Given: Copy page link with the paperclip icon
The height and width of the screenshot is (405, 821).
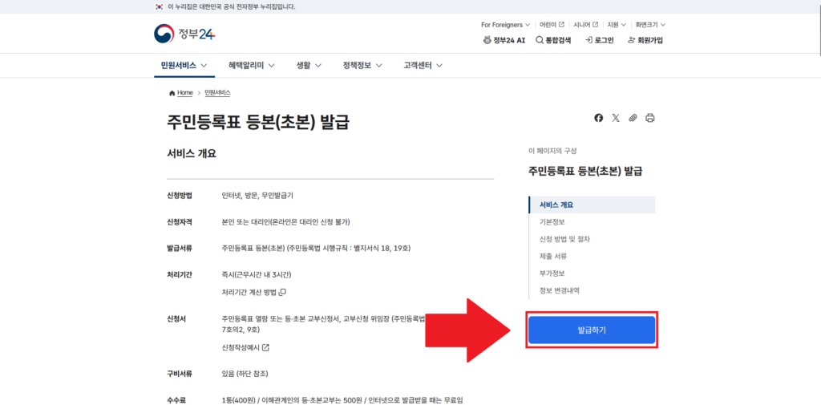Looking at the screenshot, I should click(633, 118).
